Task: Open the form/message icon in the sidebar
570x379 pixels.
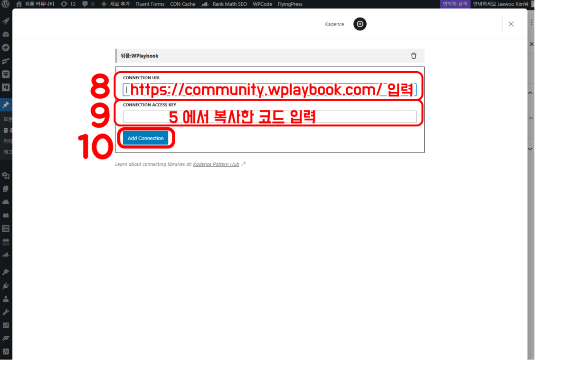Action: 6,74
